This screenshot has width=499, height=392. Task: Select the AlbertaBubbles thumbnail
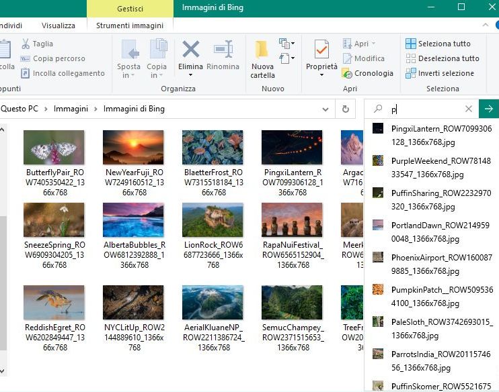[x=133, y=219]
